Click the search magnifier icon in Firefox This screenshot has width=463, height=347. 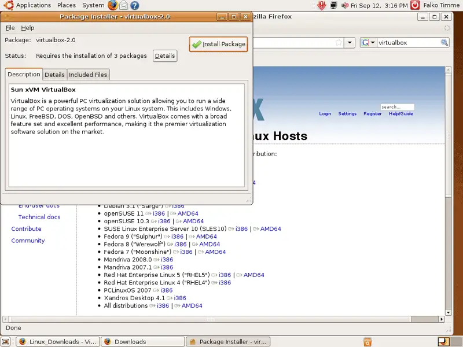click(x=444, y=42)
